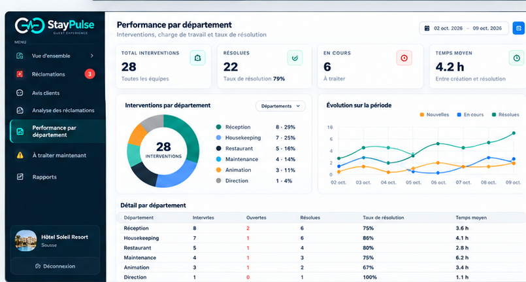Click Direction in the detail table
526x282 pixels.
135,277
